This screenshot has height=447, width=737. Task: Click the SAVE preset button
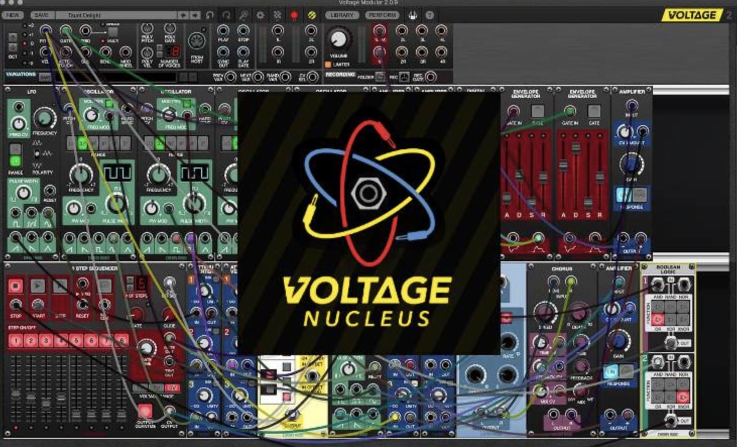coord(41,15)
